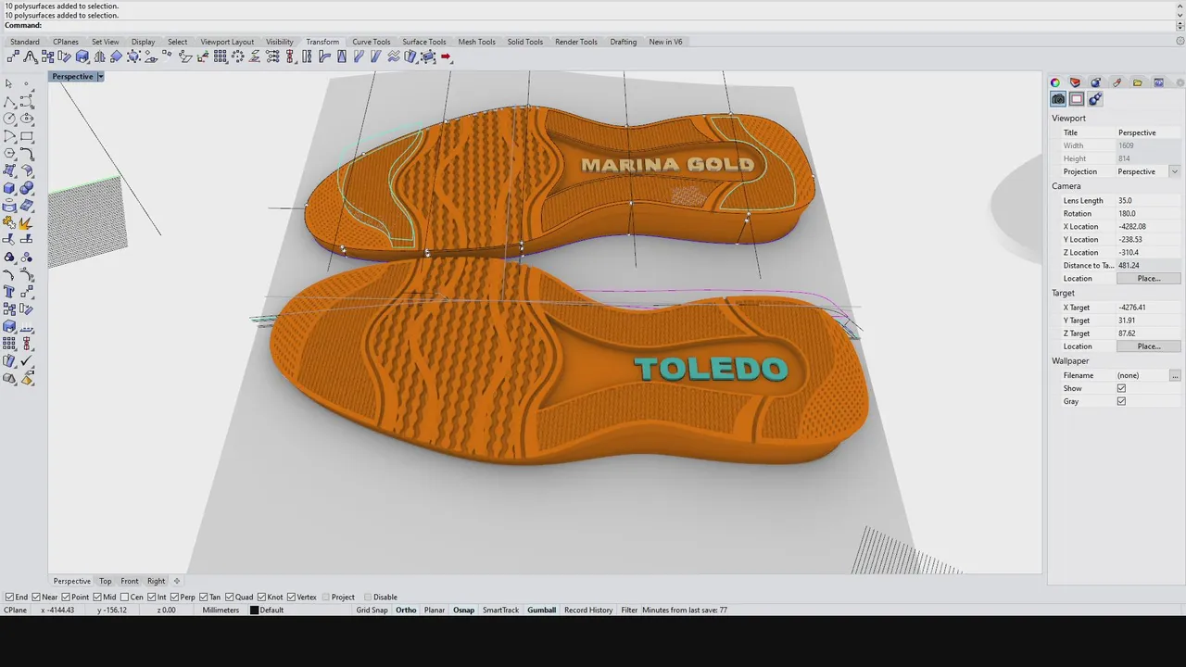Click the CPlane status bar label

[x=15, y=610]
